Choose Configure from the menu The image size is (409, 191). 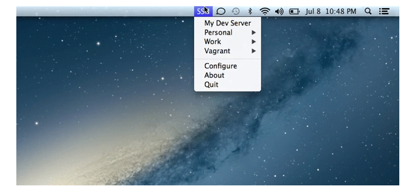click(x=227, y=66)
